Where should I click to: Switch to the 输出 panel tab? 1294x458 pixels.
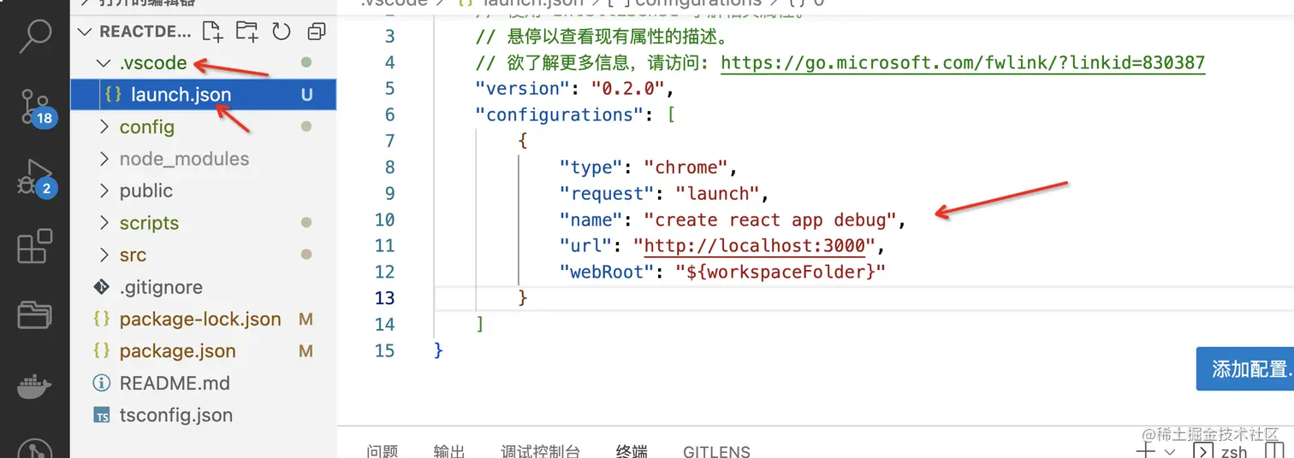(449, 451)
